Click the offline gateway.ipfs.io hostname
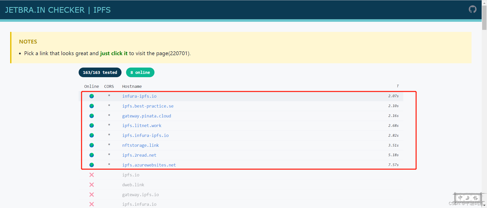This screenshot has width=487, height=208. [x=141, y=195]
